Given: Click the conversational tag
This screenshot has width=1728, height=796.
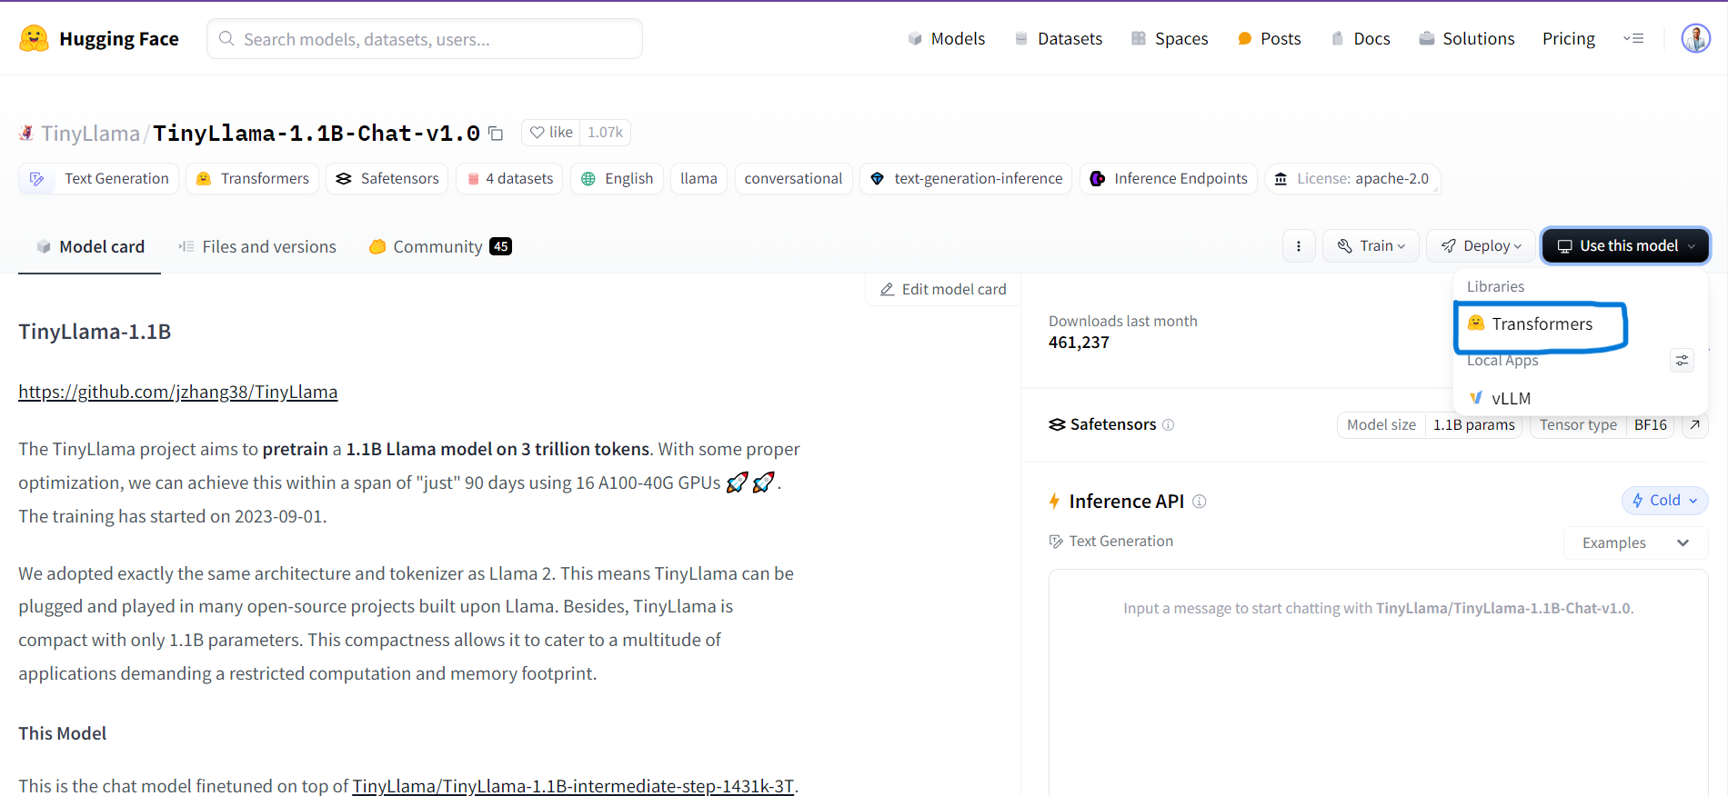Looking at the screenshot, I should (x=793, y=179).
